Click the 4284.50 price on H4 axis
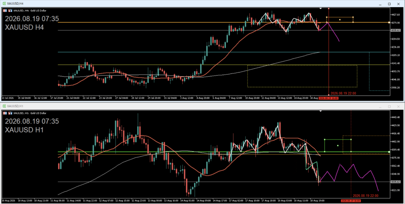Viewport: 405px width, 204px height. pyautogui.click(x=396, y=39)
